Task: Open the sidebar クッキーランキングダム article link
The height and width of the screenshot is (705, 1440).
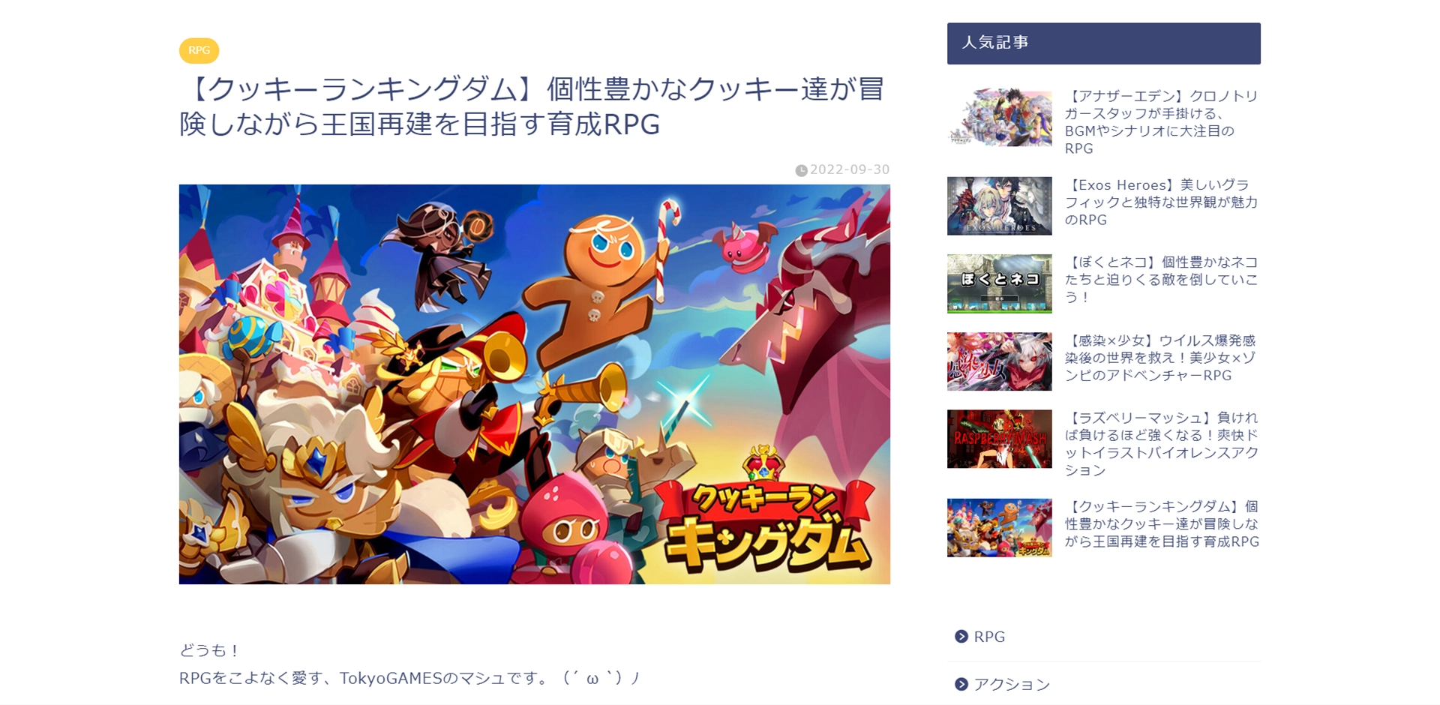Action: [1161, 524]
